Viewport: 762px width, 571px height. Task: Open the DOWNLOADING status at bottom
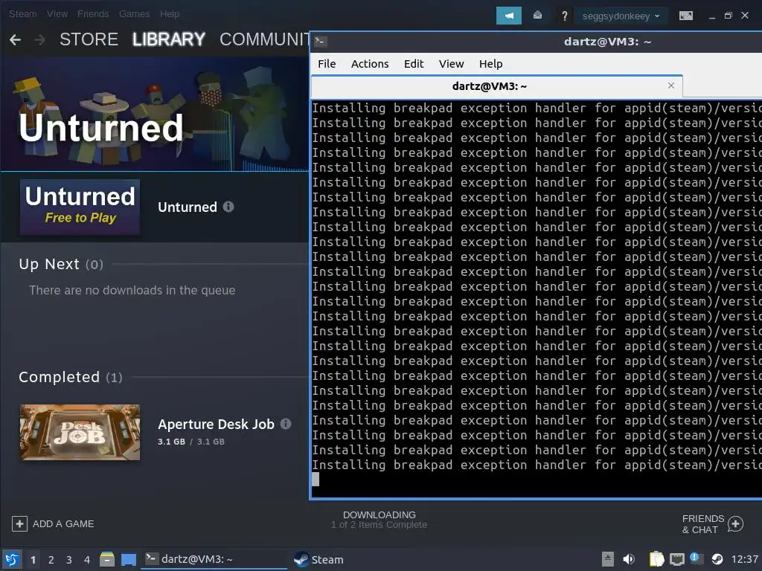click(x=379, y=520)
